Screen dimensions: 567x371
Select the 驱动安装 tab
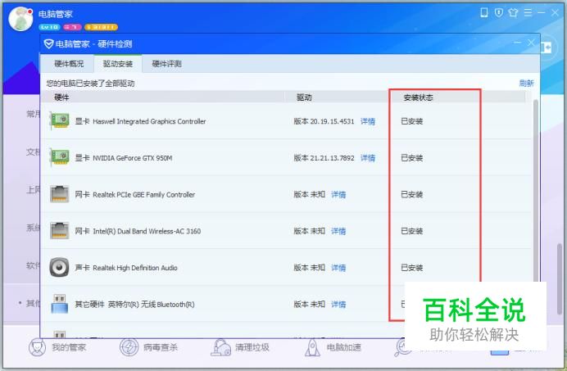click(x=118, y=64)
